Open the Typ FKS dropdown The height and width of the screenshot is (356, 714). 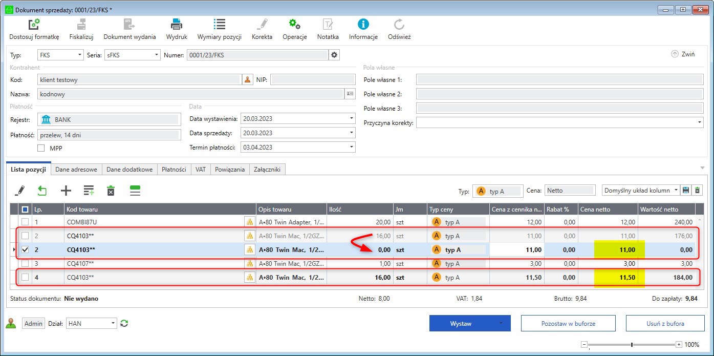coord(79,55)
